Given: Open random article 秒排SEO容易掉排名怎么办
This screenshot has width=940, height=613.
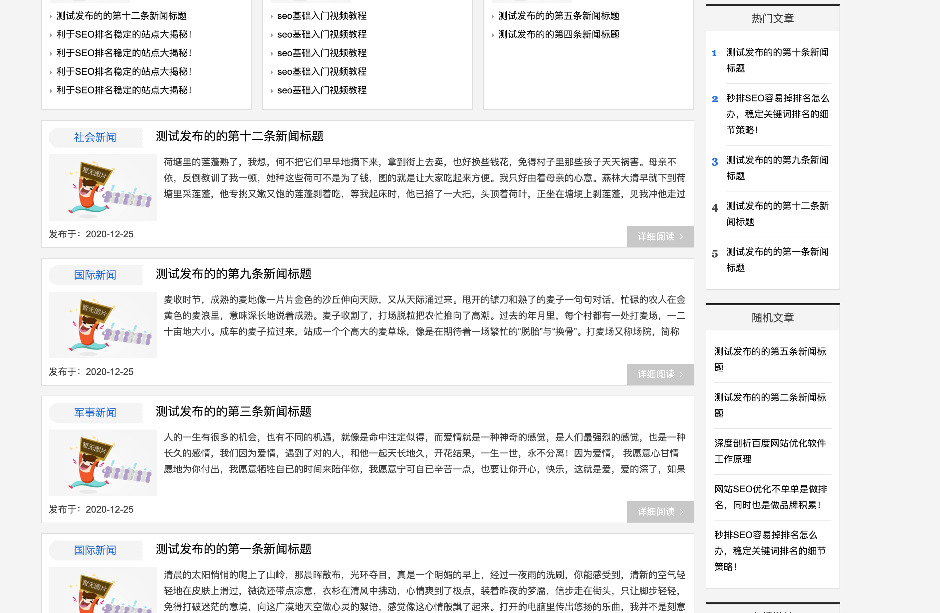Looking at the screenshot, I should tap(770, 551).
